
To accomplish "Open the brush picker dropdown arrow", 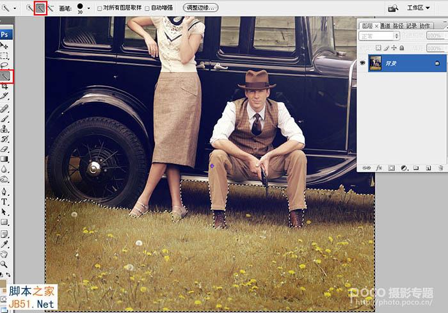I will (x=89, y=8).
